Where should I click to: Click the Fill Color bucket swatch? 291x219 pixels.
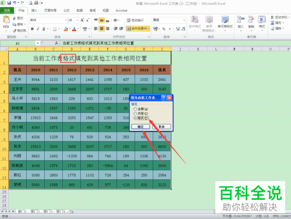pyautogui.click(x=66, y=29)
